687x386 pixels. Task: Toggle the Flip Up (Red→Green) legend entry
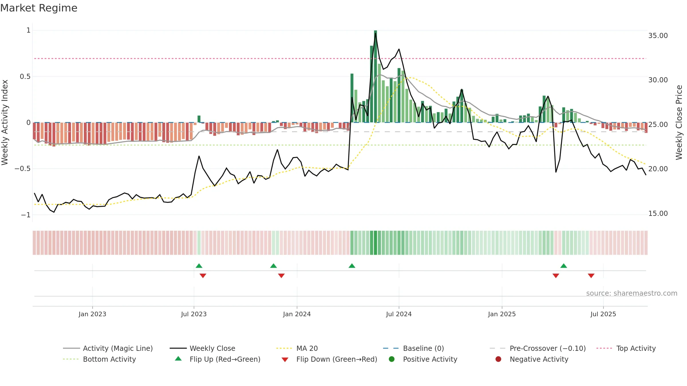[x=218, y=359]
